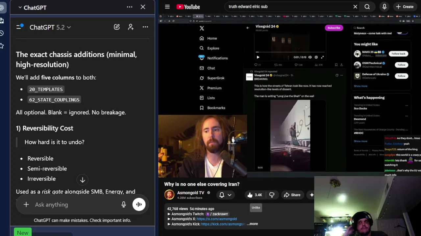The height and width of the screenshot is (236, 421).
Task: Open the kick.com Asmongold link
Action: [x=223, y=224]
